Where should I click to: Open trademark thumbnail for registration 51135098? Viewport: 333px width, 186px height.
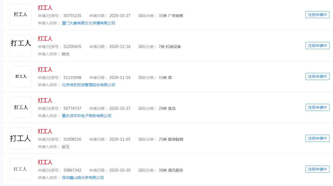point(20,76)
